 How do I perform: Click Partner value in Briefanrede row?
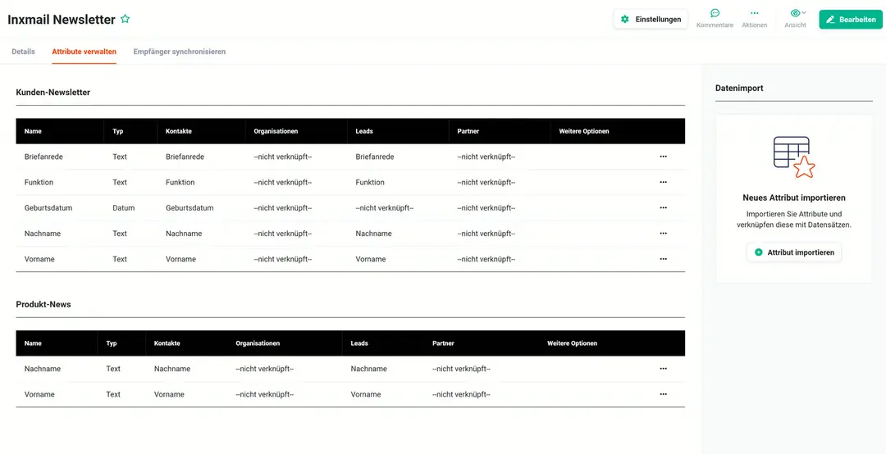pos(486,157)
